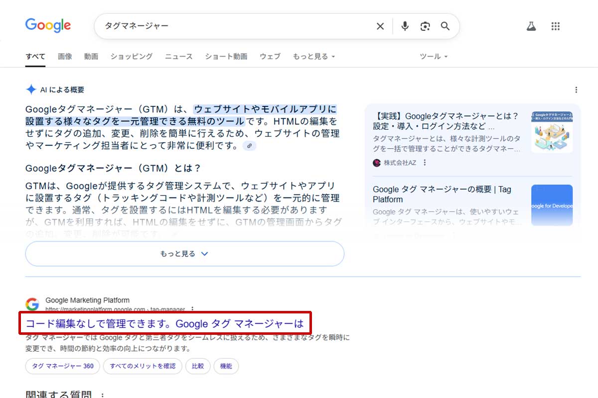Click the 株式会社AZ source favicon
The image size is (598, 398).
pyautogui.click(x=377, y=163)
